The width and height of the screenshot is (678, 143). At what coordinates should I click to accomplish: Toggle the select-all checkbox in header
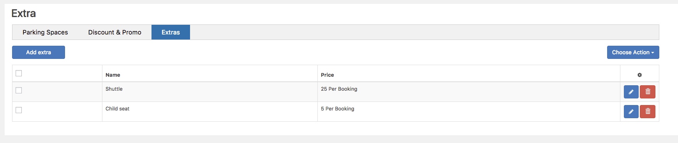click(19, 73)
